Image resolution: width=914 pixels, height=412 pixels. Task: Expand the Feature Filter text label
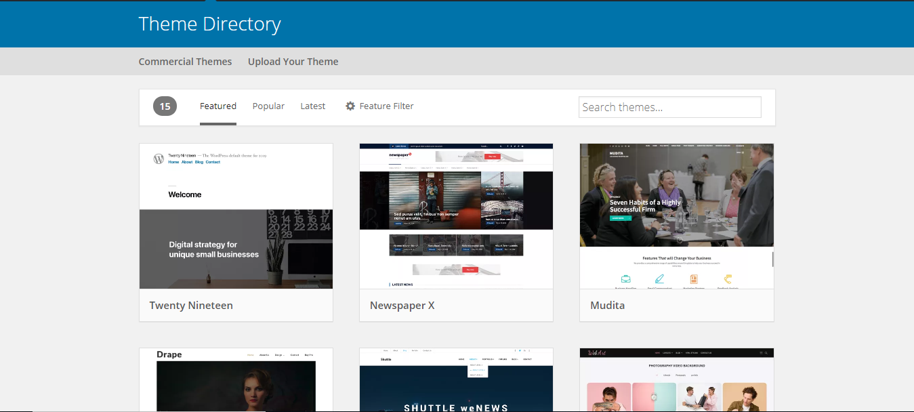pos(386,106)
